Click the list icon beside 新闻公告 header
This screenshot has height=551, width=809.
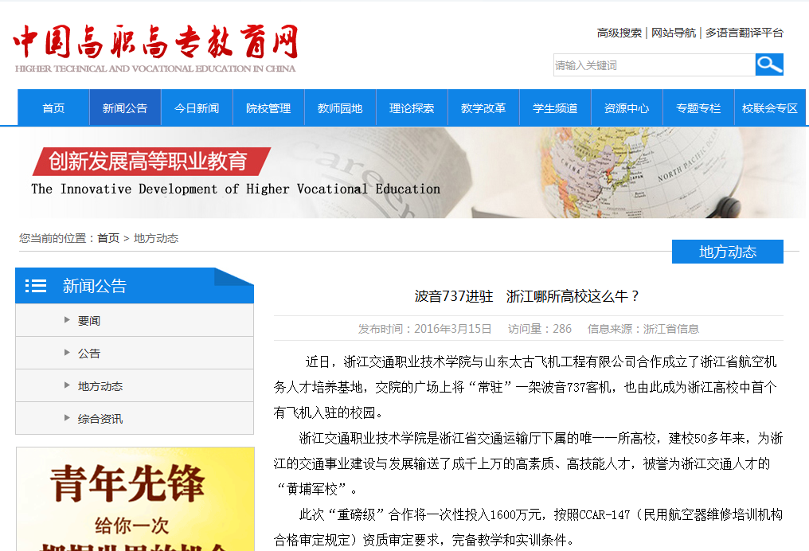(36, 286)
